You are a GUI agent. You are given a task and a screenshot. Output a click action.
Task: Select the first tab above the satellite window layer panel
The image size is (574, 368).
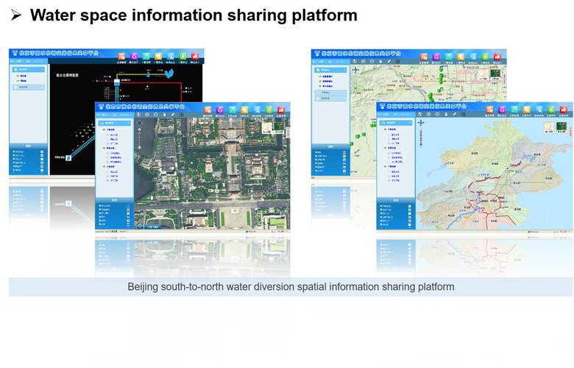tap(102, 115)
